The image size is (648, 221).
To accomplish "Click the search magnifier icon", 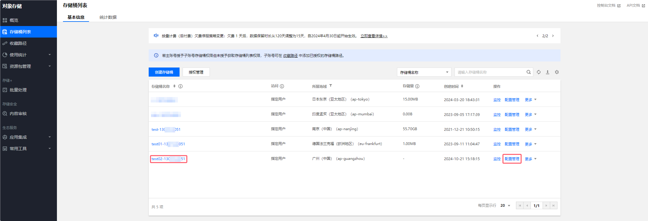I will coord(528,72).
